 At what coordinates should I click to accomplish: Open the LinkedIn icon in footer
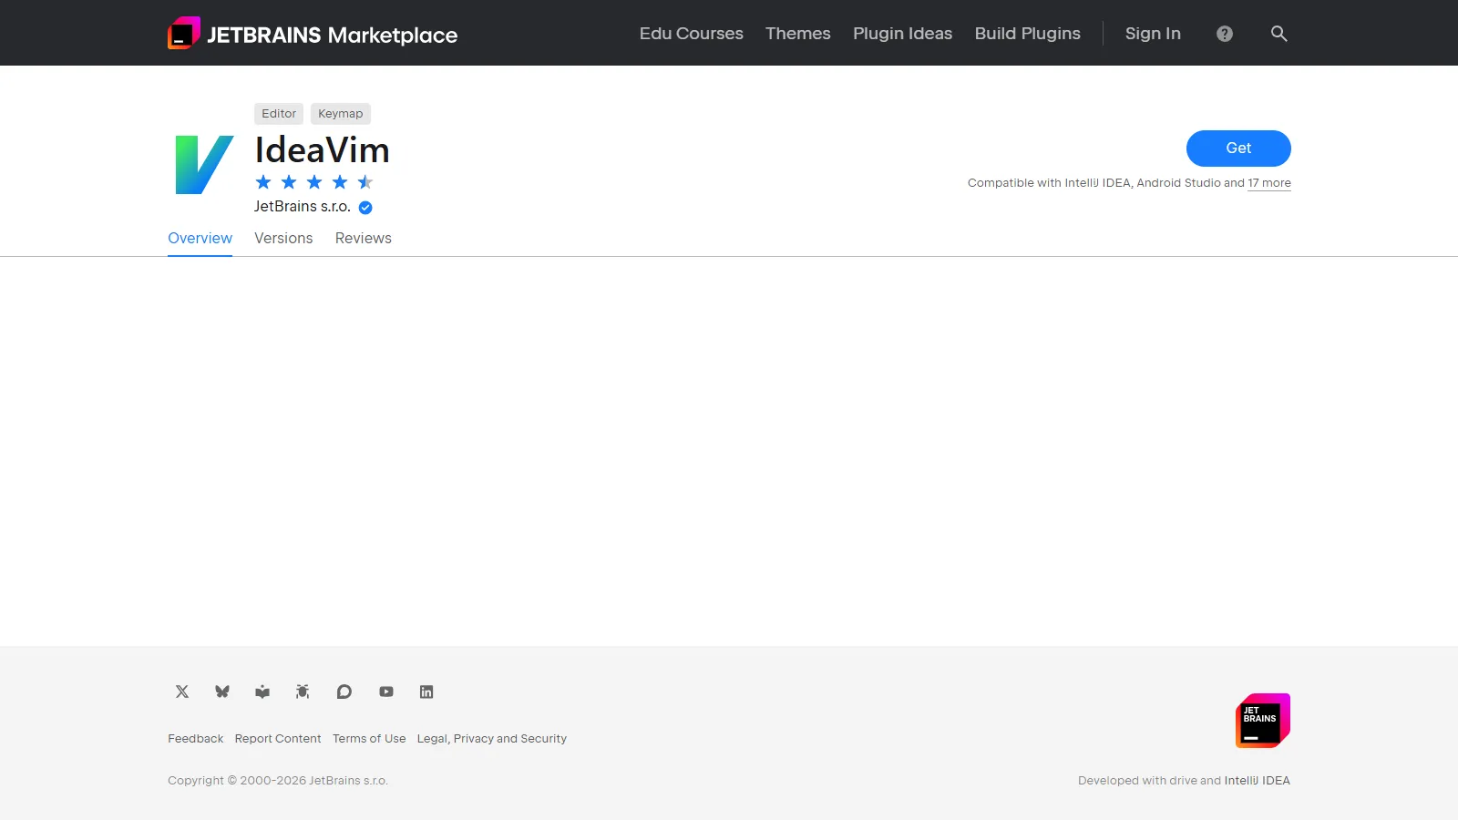coord(426,692)
